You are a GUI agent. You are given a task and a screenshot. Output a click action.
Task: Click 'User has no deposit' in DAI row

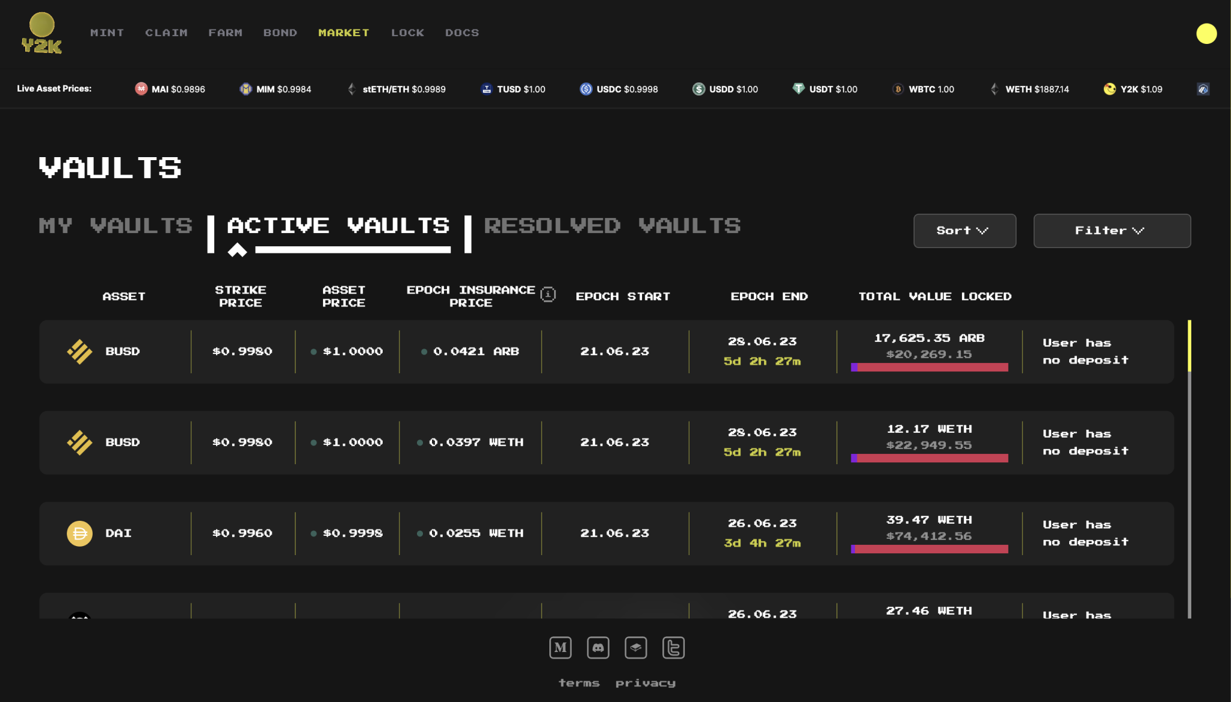(1085, 533)
